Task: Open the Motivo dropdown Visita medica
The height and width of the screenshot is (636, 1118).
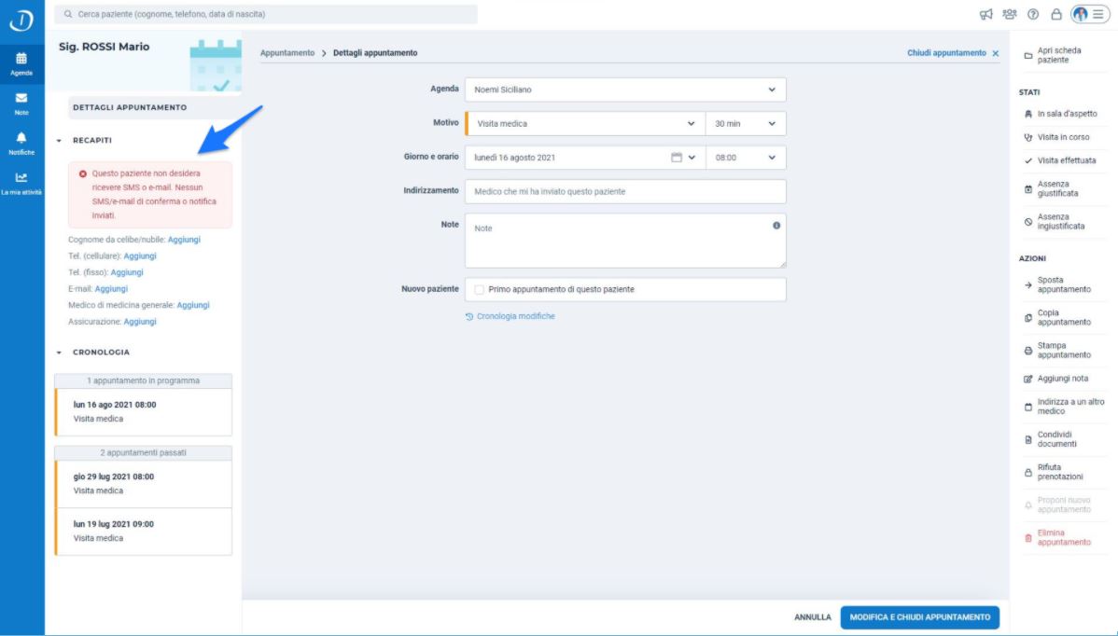Action: (x=585, y=124)
